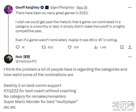Like the tweet with 10K hearts
Image resolution: width=136 pixels, height=112 pixels.
pos(70,47)
